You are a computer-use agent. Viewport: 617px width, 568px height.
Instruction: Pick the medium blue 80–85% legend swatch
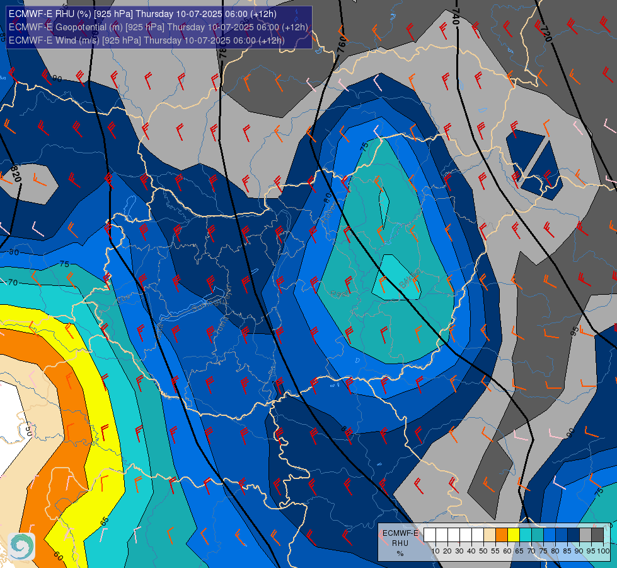[x=562, y=535]
